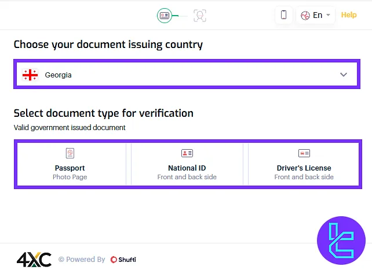
Task: Click 'Valid government issued document' text
Action: tap(70, 128)
